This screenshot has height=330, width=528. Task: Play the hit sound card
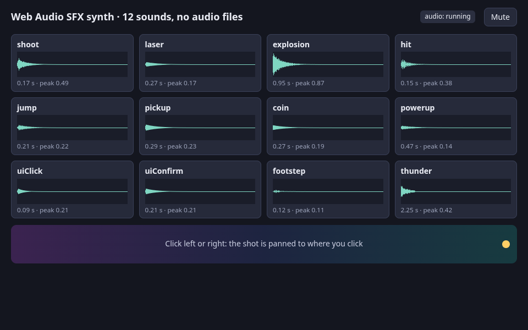click(455, 63)
